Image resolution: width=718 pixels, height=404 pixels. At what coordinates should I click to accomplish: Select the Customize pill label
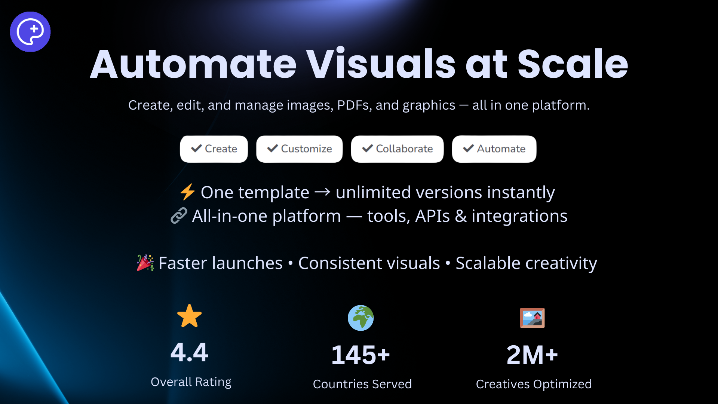[x=306, y=149]
